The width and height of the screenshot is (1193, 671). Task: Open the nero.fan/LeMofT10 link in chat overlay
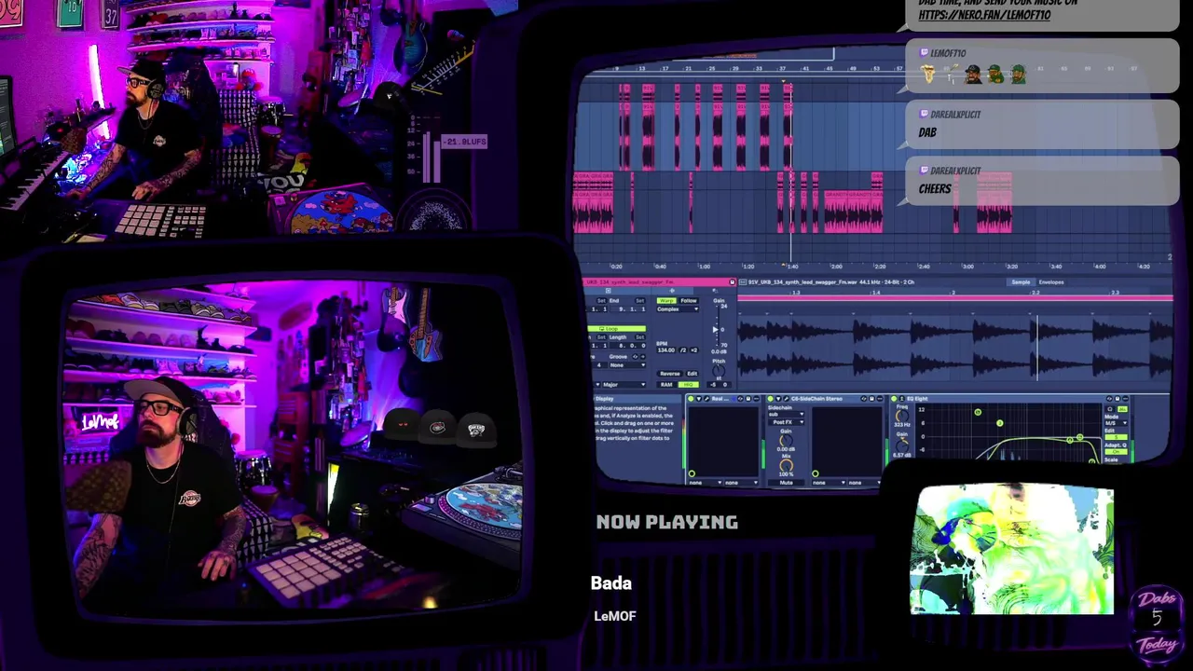pyautogui.click(x=984, y=15)
